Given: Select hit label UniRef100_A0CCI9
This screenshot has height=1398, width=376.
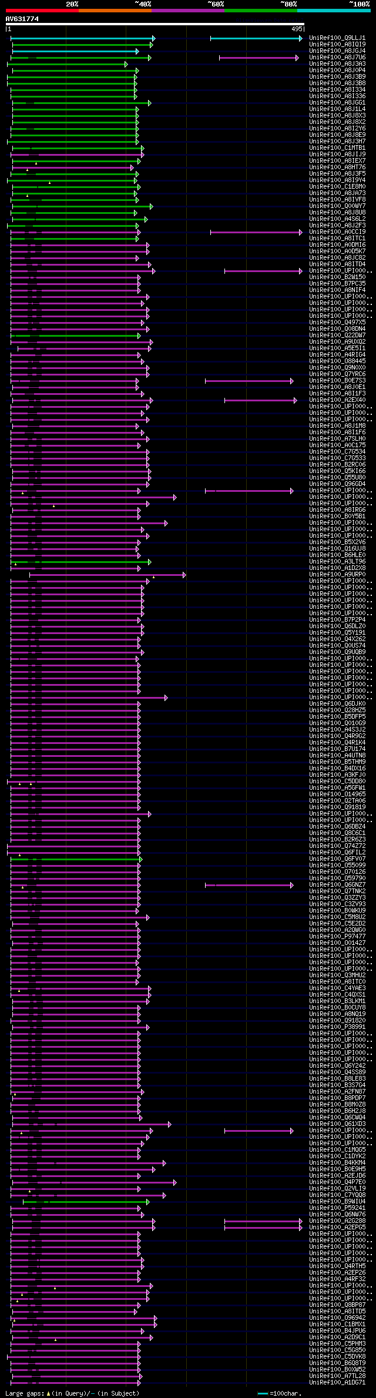Looking at the screenshot, I should [337, 232].
